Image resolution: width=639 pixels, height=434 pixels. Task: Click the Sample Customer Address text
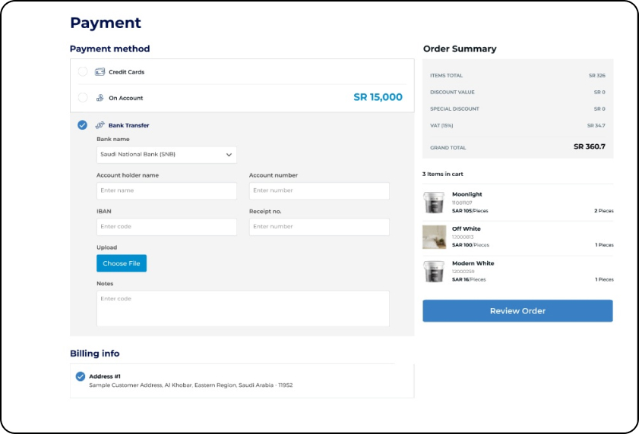click(191, 385)
